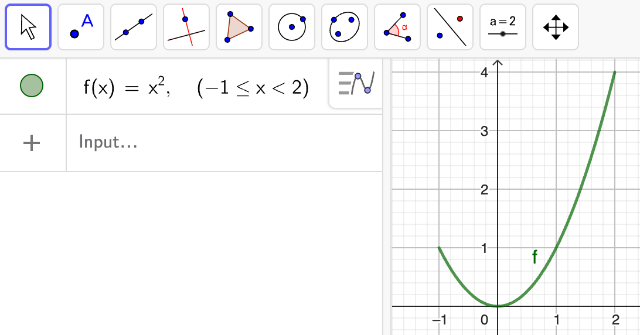This screenshot has width=640, height=335.
Task: Choose the Slider tool a=2
Action: click(x=503, y=27)
